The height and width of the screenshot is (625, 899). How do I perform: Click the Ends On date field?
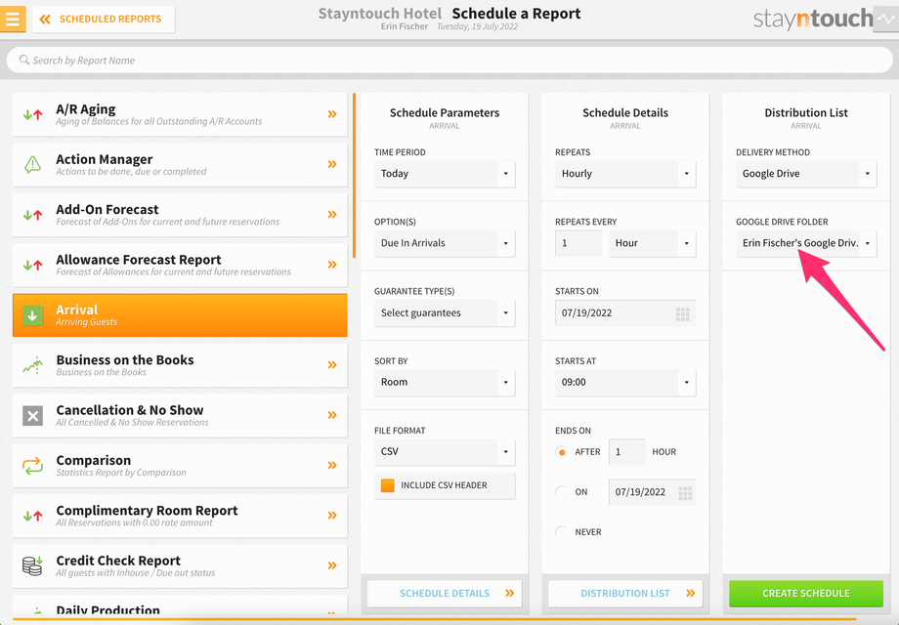point(652,492)
